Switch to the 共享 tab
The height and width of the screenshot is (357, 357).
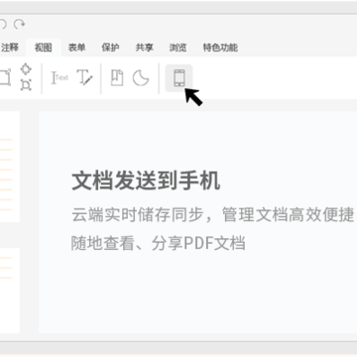[x=145, y=48]
